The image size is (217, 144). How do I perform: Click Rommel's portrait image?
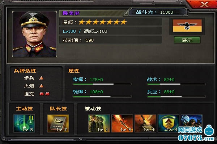point(34,34)
